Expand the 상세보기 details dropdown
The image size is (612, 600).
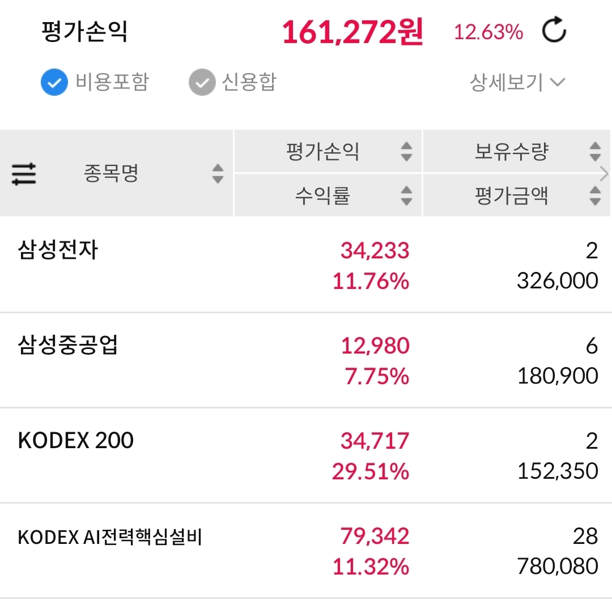(517, 83)
